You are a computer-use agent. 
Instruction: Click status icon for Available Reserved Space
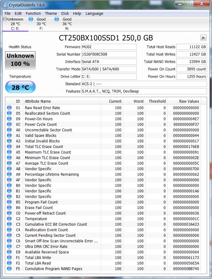9,252
